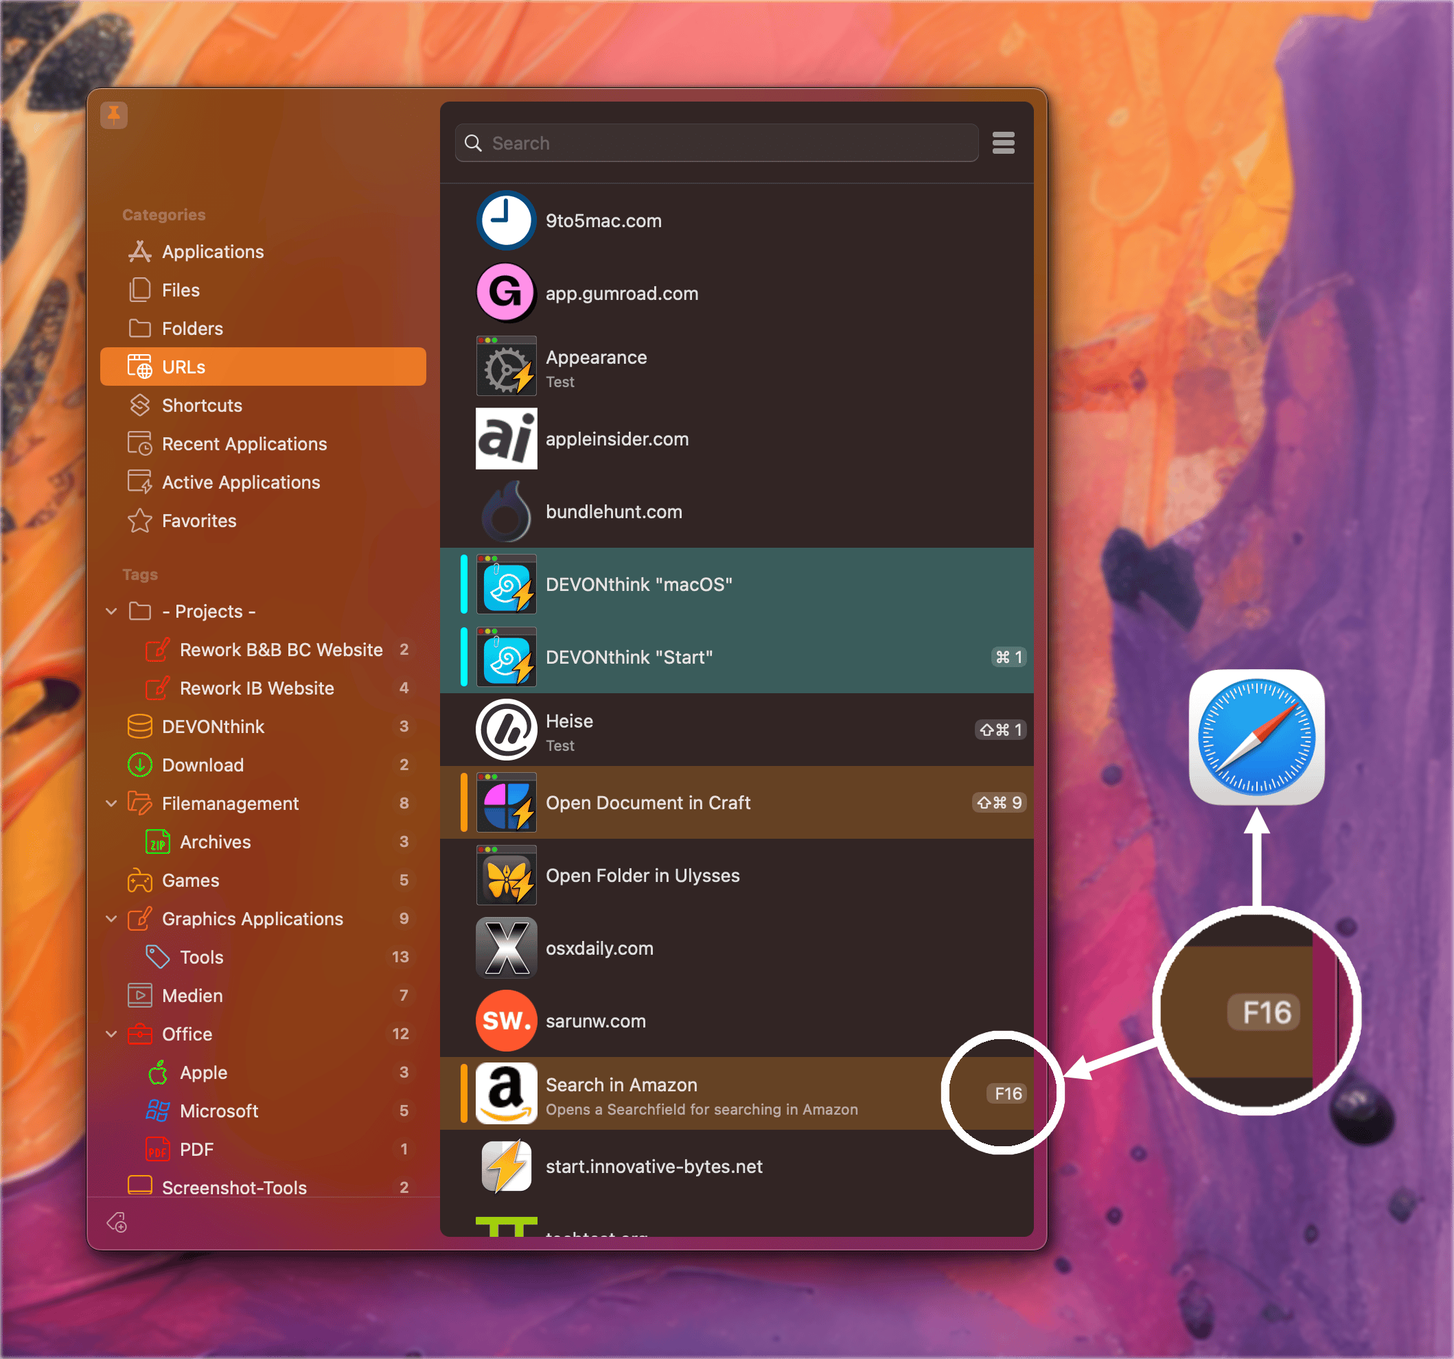The width and height of the screenshot is (1454, 1359).
Task: Select the Applications category
Action: (262, 252)
